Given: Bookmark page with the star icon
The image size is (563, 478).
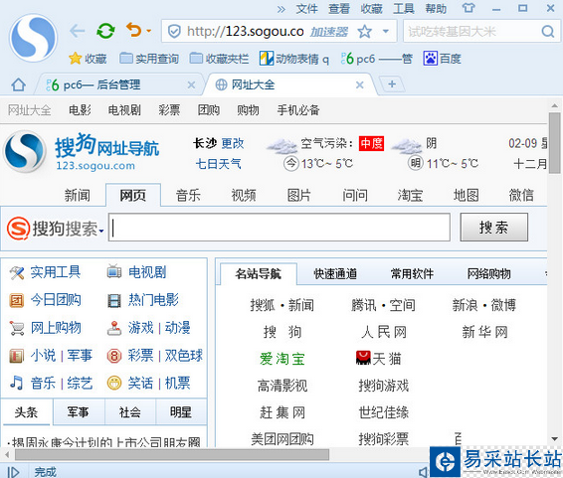Looking at the screenshot, I should [x=364, y=32].
